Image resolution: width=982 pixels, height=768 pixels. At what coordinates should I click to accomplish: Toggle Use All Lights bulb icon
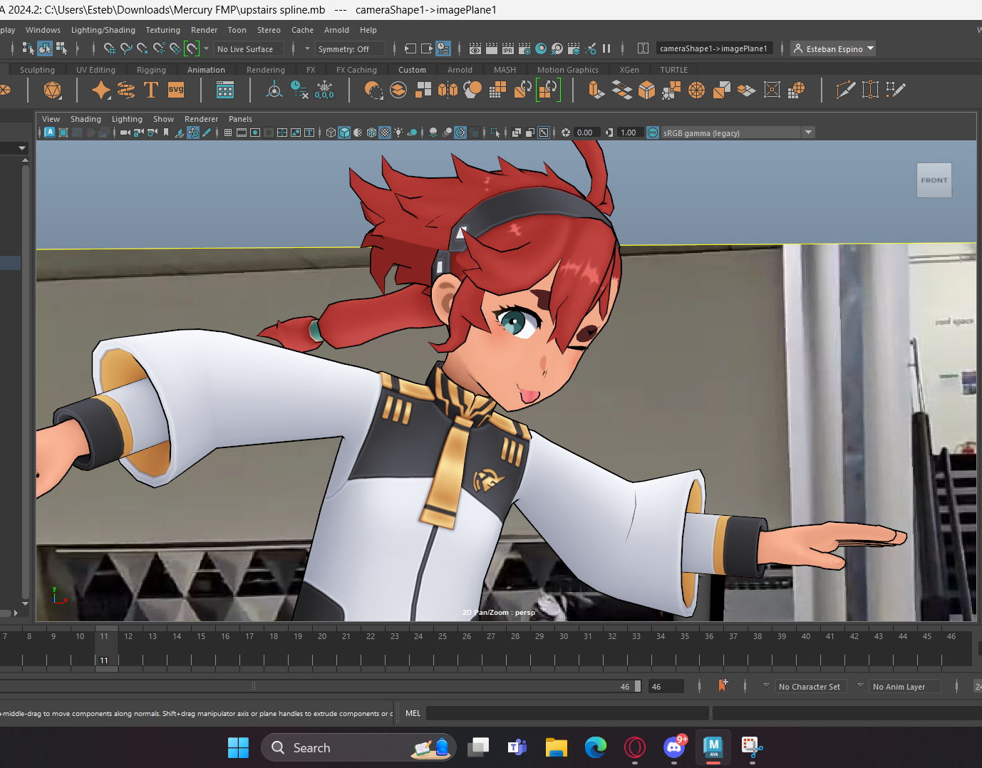coord(398,133)
